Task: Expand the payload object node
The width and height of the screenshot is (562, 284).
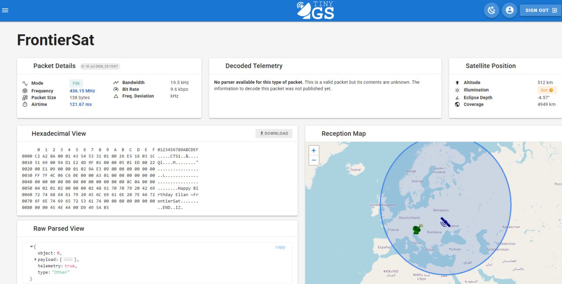Action: [35, 259]
